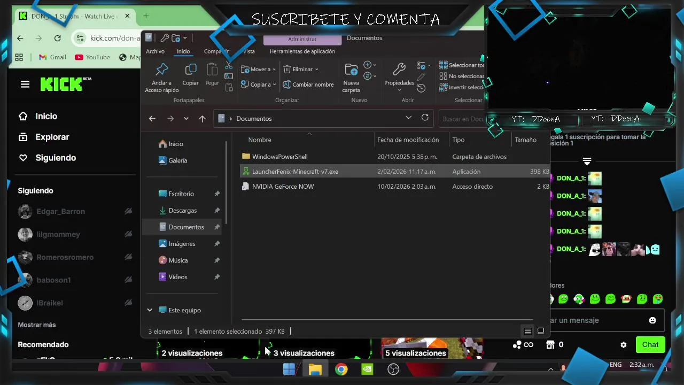Switch to details list view in Explorer

click(x=527, y=332)
